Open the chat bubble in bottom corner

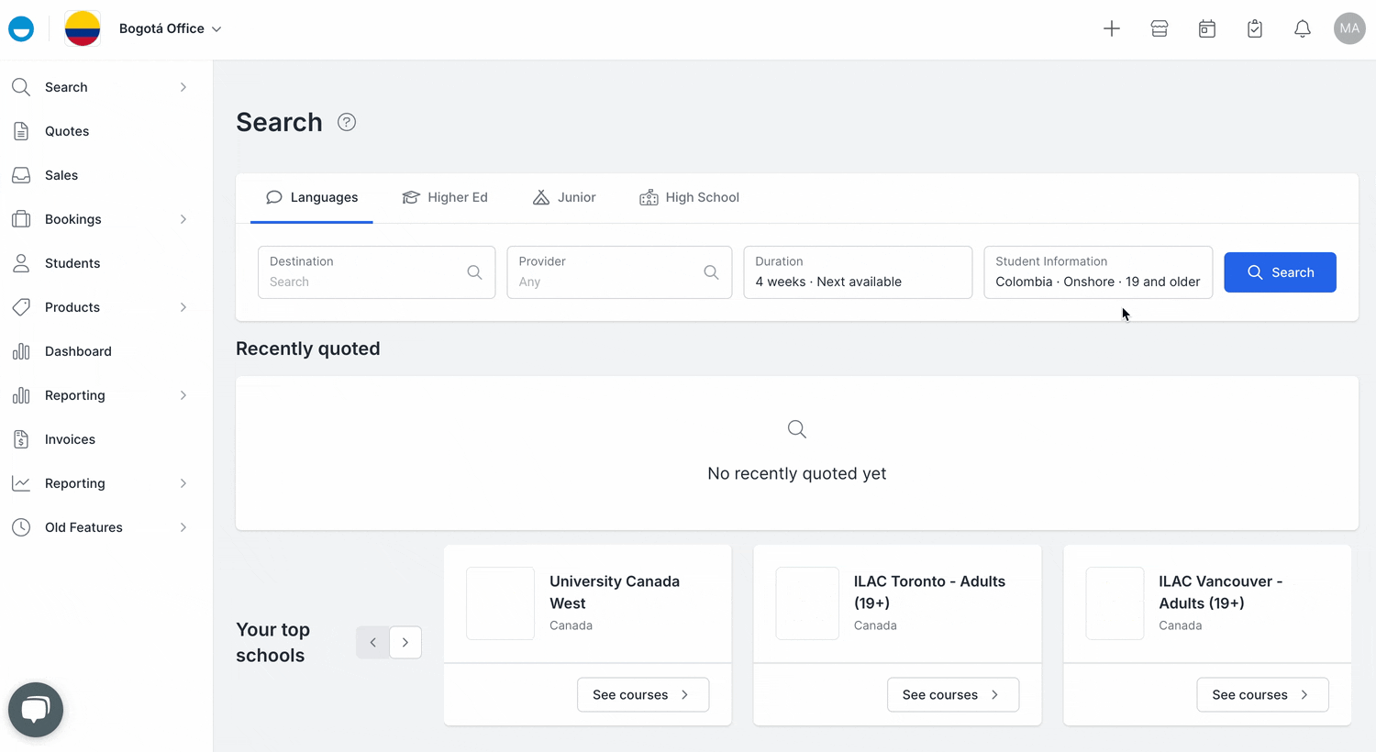point(35,709)
